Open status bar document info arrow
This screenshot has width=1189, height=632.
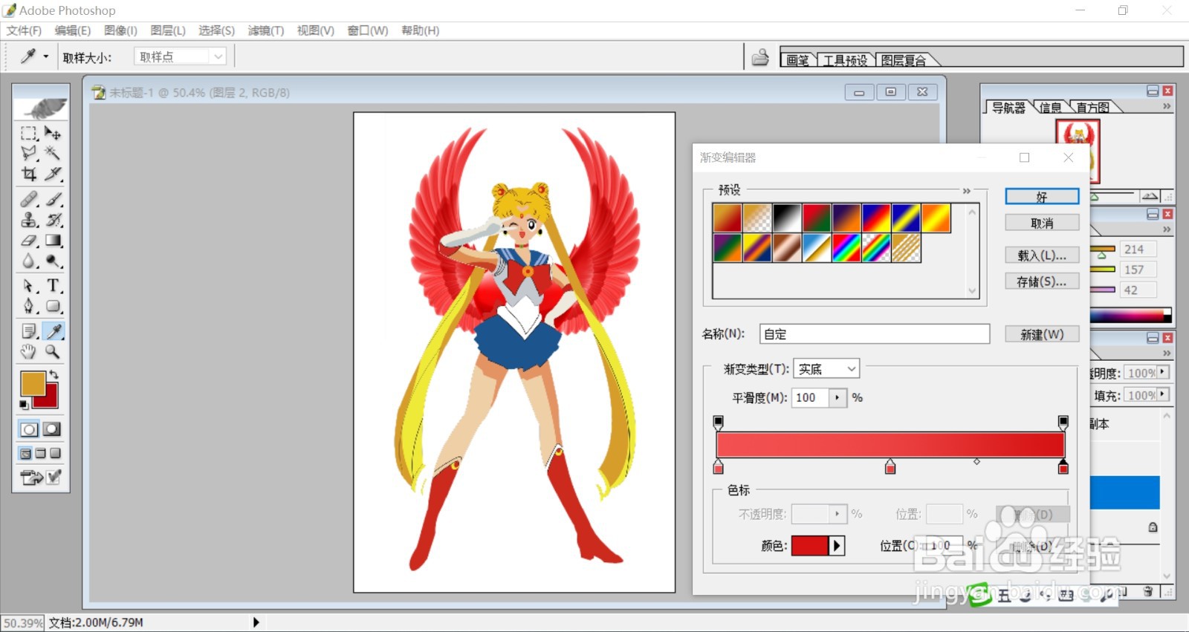click(256, 622)
